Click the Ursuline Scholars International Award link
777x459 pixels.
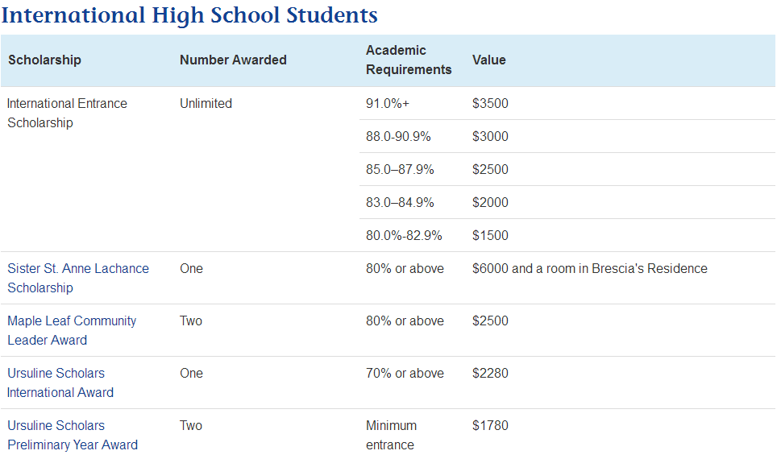60,382
